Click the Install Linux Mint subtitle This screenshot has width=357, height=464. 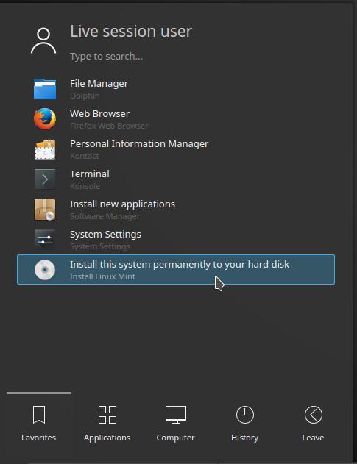click(x=102, y=276)
